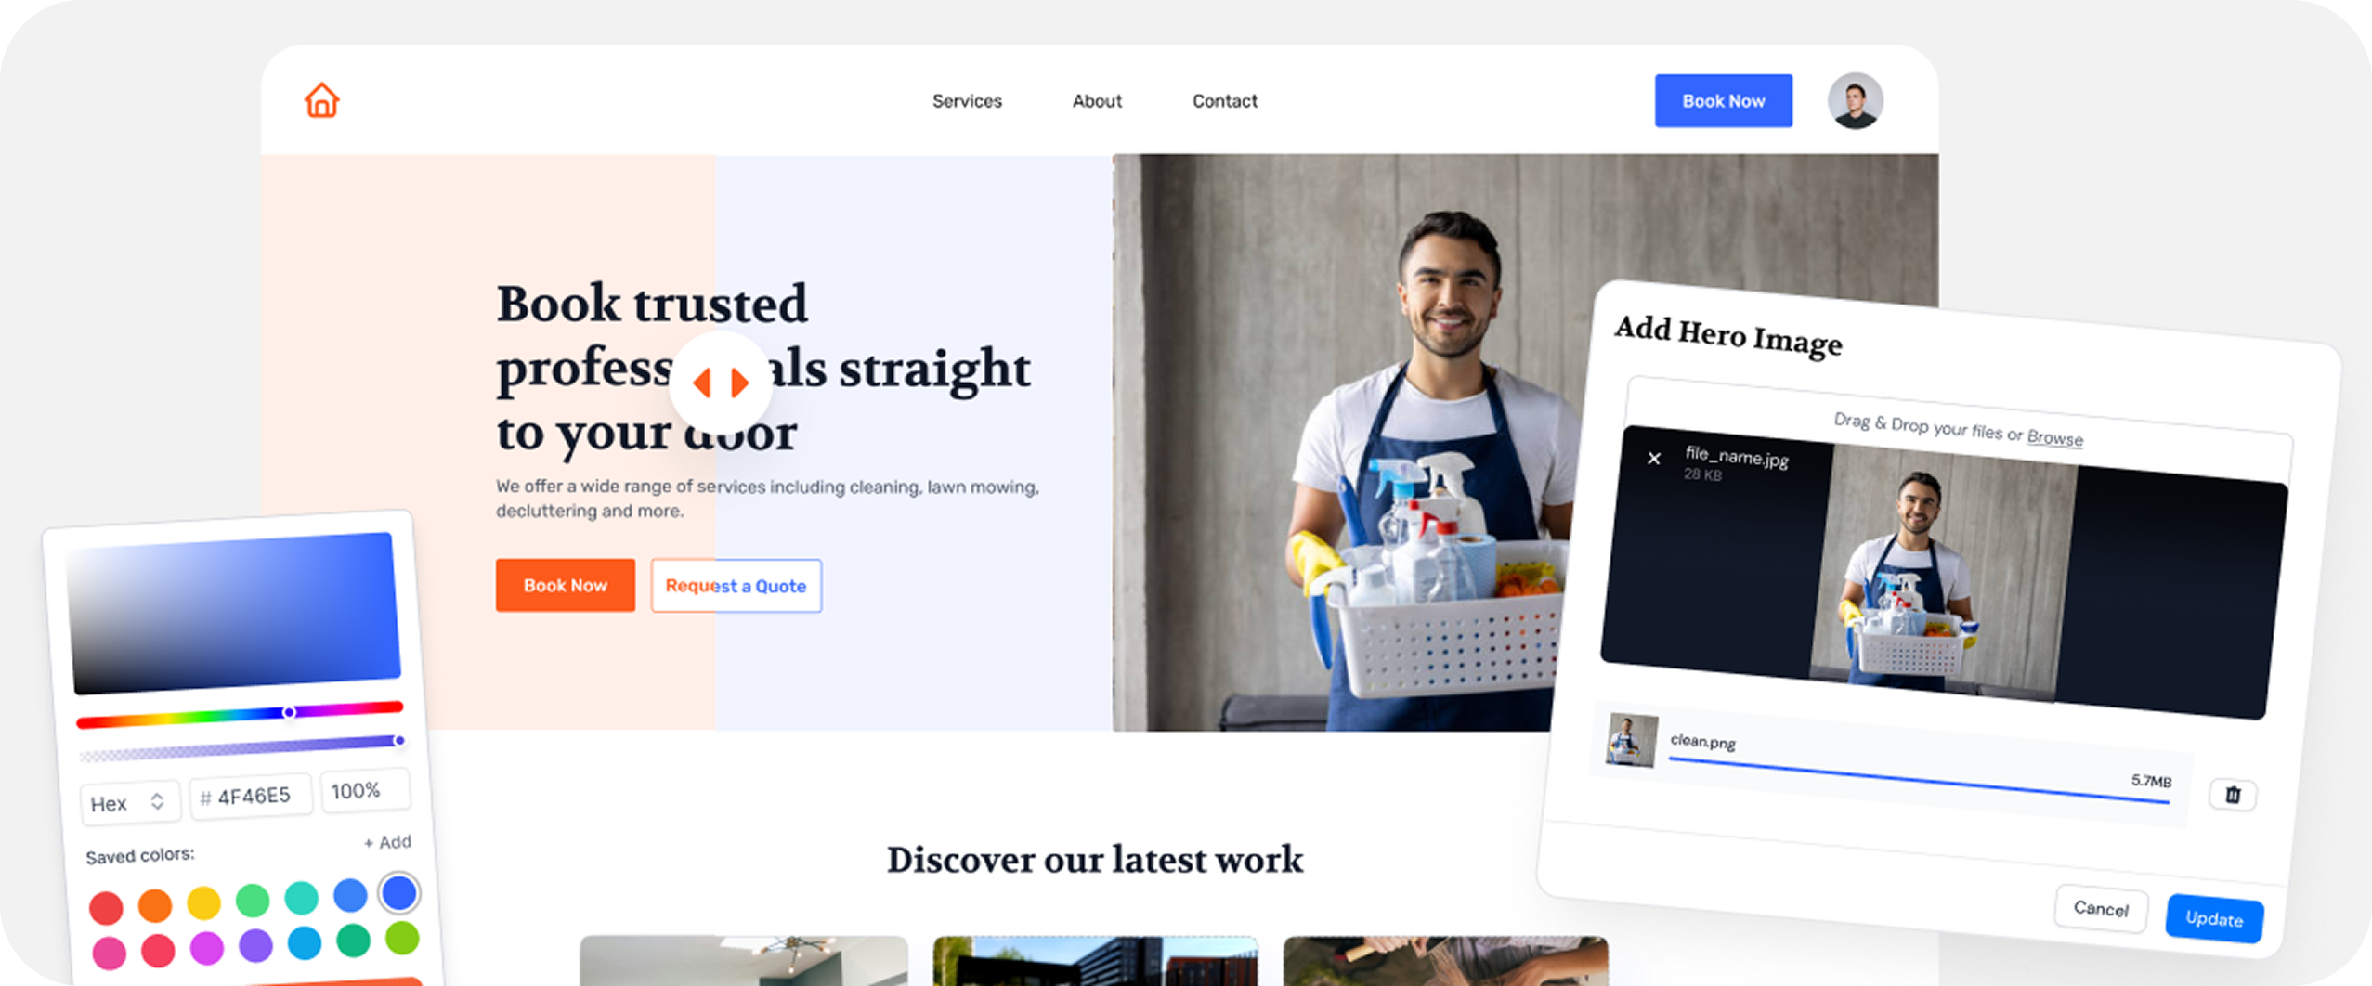Open the Services menu item
Viewport: 2372px width, 986px height.
point(967,101)
